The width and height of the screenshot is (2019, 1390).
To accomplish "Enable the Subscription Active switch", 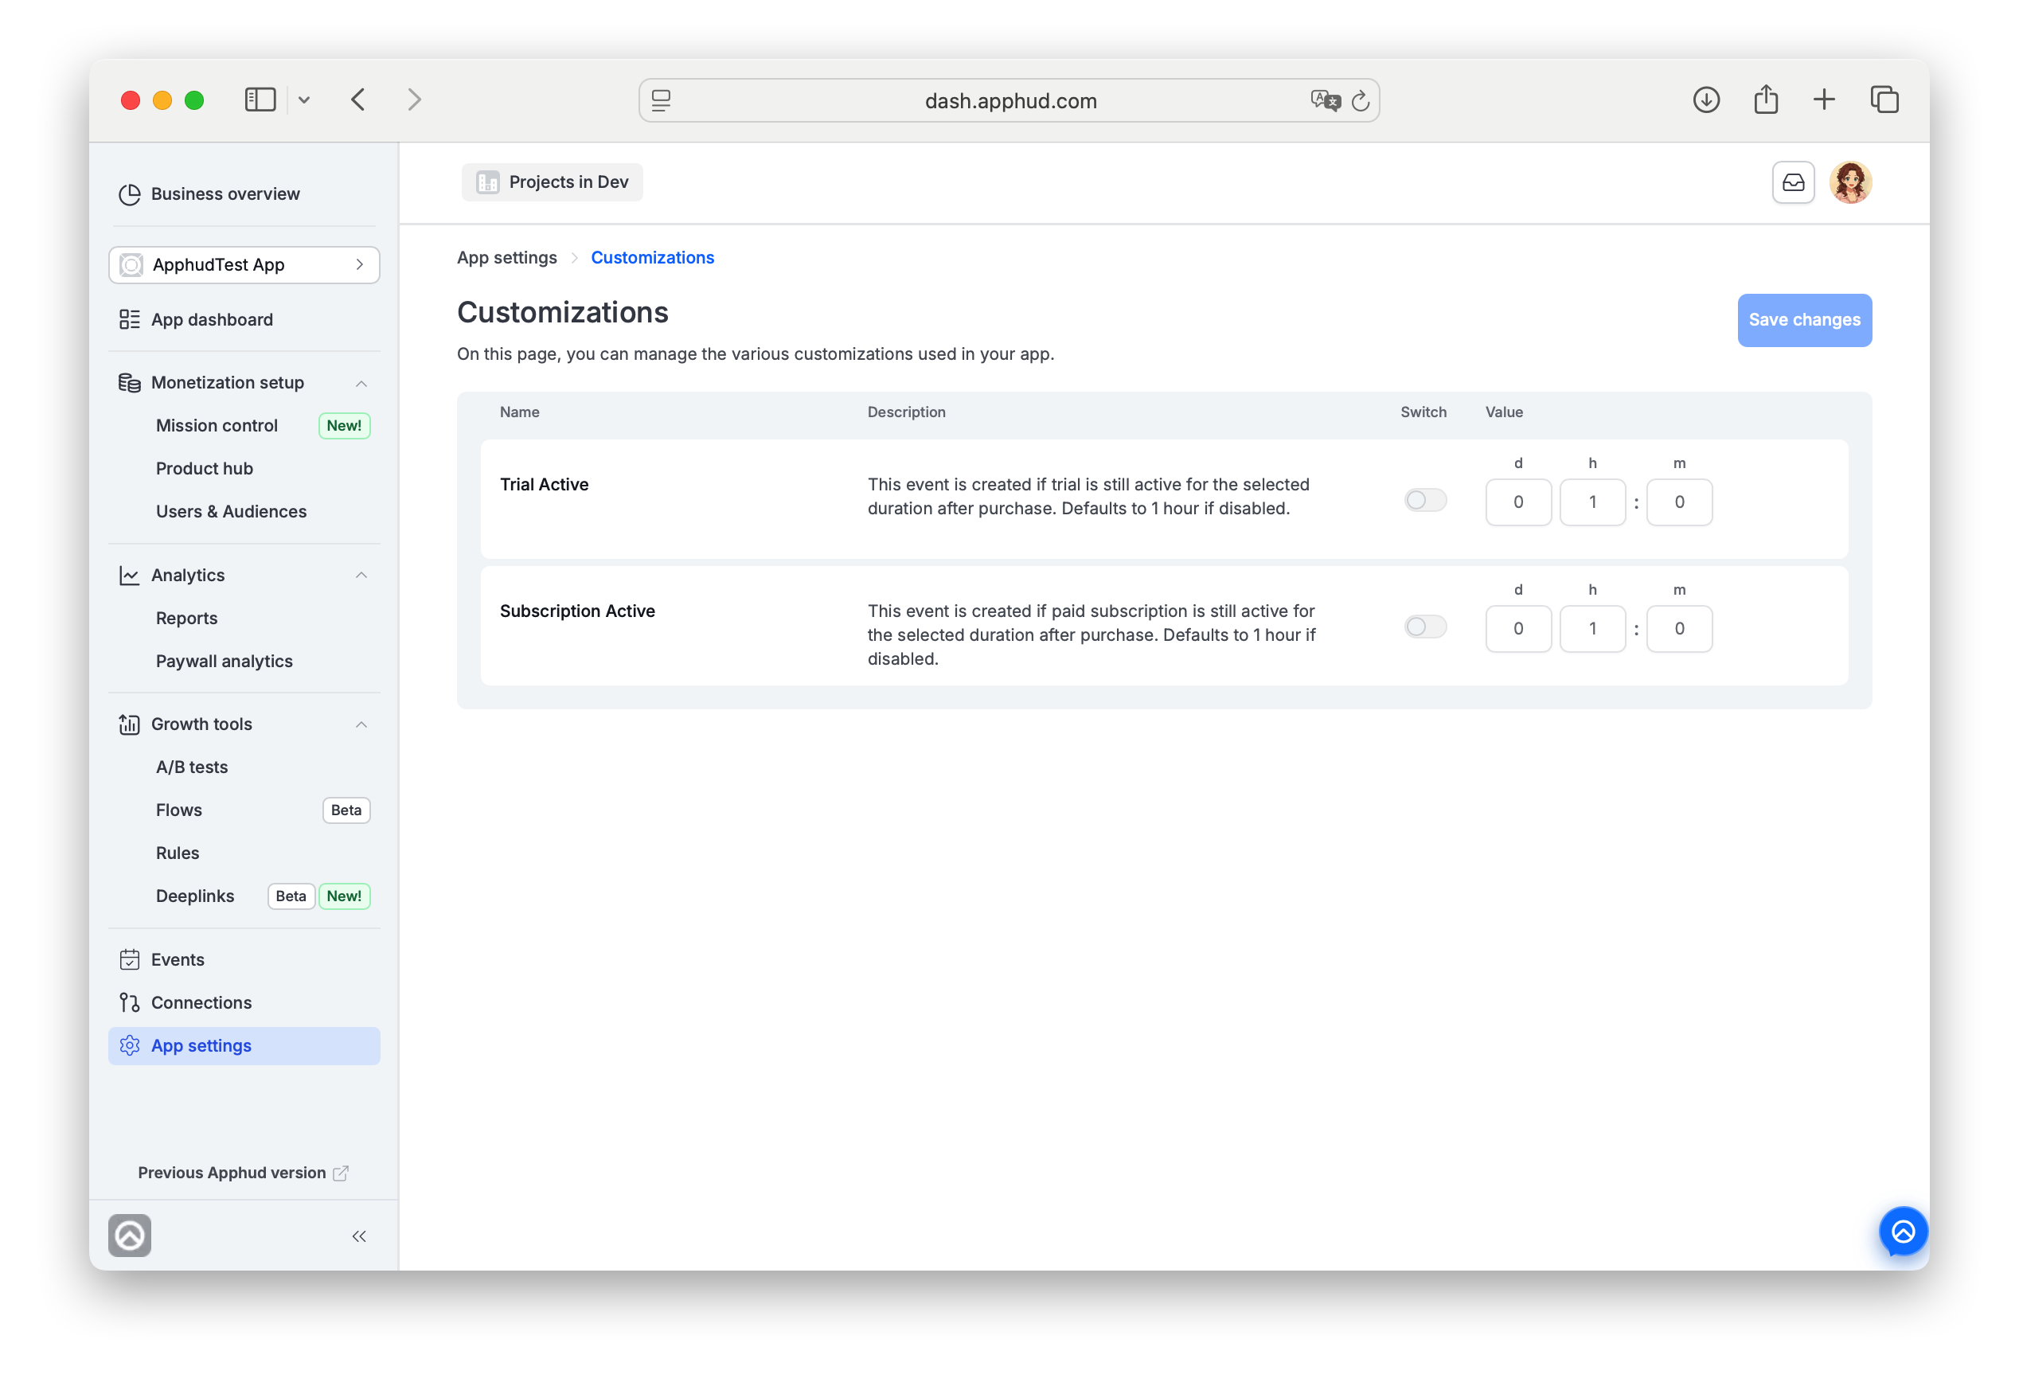I will coord(1425,627).
